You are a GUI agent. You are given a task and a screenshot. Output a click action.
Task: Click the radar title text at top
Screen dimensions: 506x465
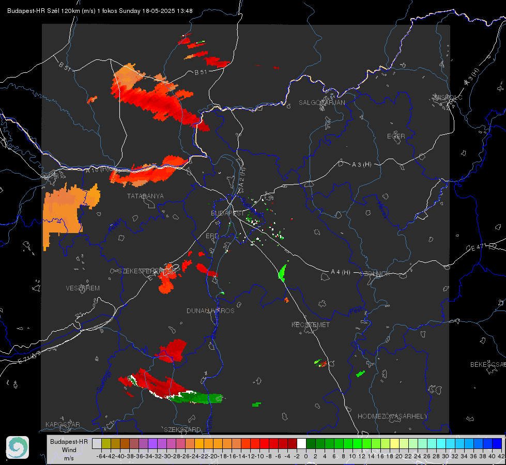100,11
